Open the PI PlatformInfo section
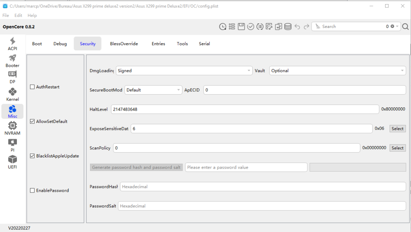411x232 pixels. (x=12, y=145)
